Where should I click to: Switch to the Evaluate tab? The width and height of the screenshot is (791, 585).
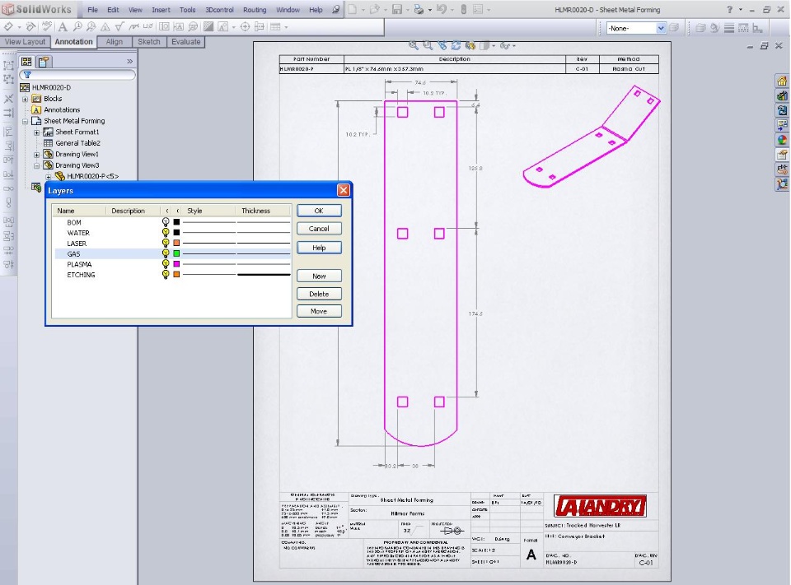(x=185, y=42)
